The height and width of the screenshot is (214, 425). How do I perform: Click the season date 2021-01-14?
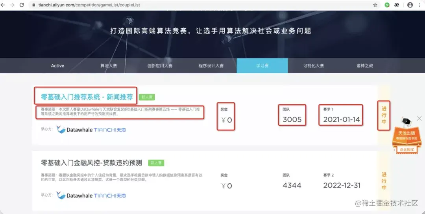[x=342, y=119]
